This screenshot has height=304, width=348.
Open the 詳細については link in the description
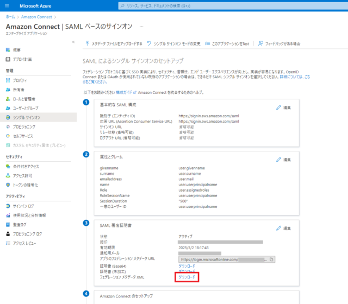click(x=295, y=77)
